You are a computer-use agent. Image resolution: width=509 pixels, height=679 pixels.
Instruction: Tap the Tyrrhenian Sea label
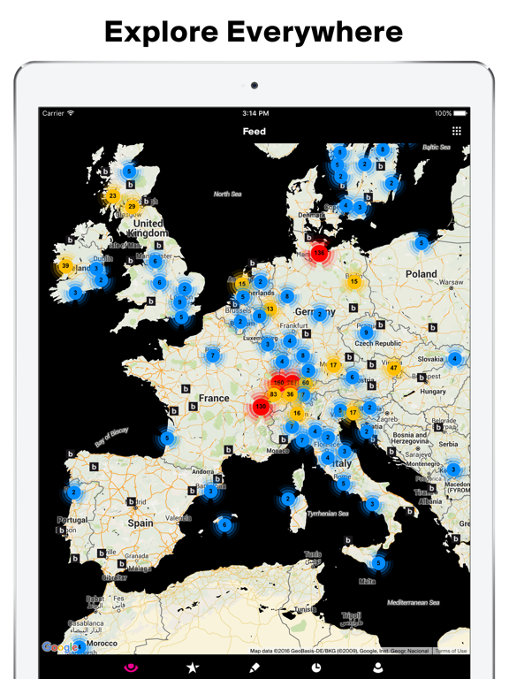(328, 514)
